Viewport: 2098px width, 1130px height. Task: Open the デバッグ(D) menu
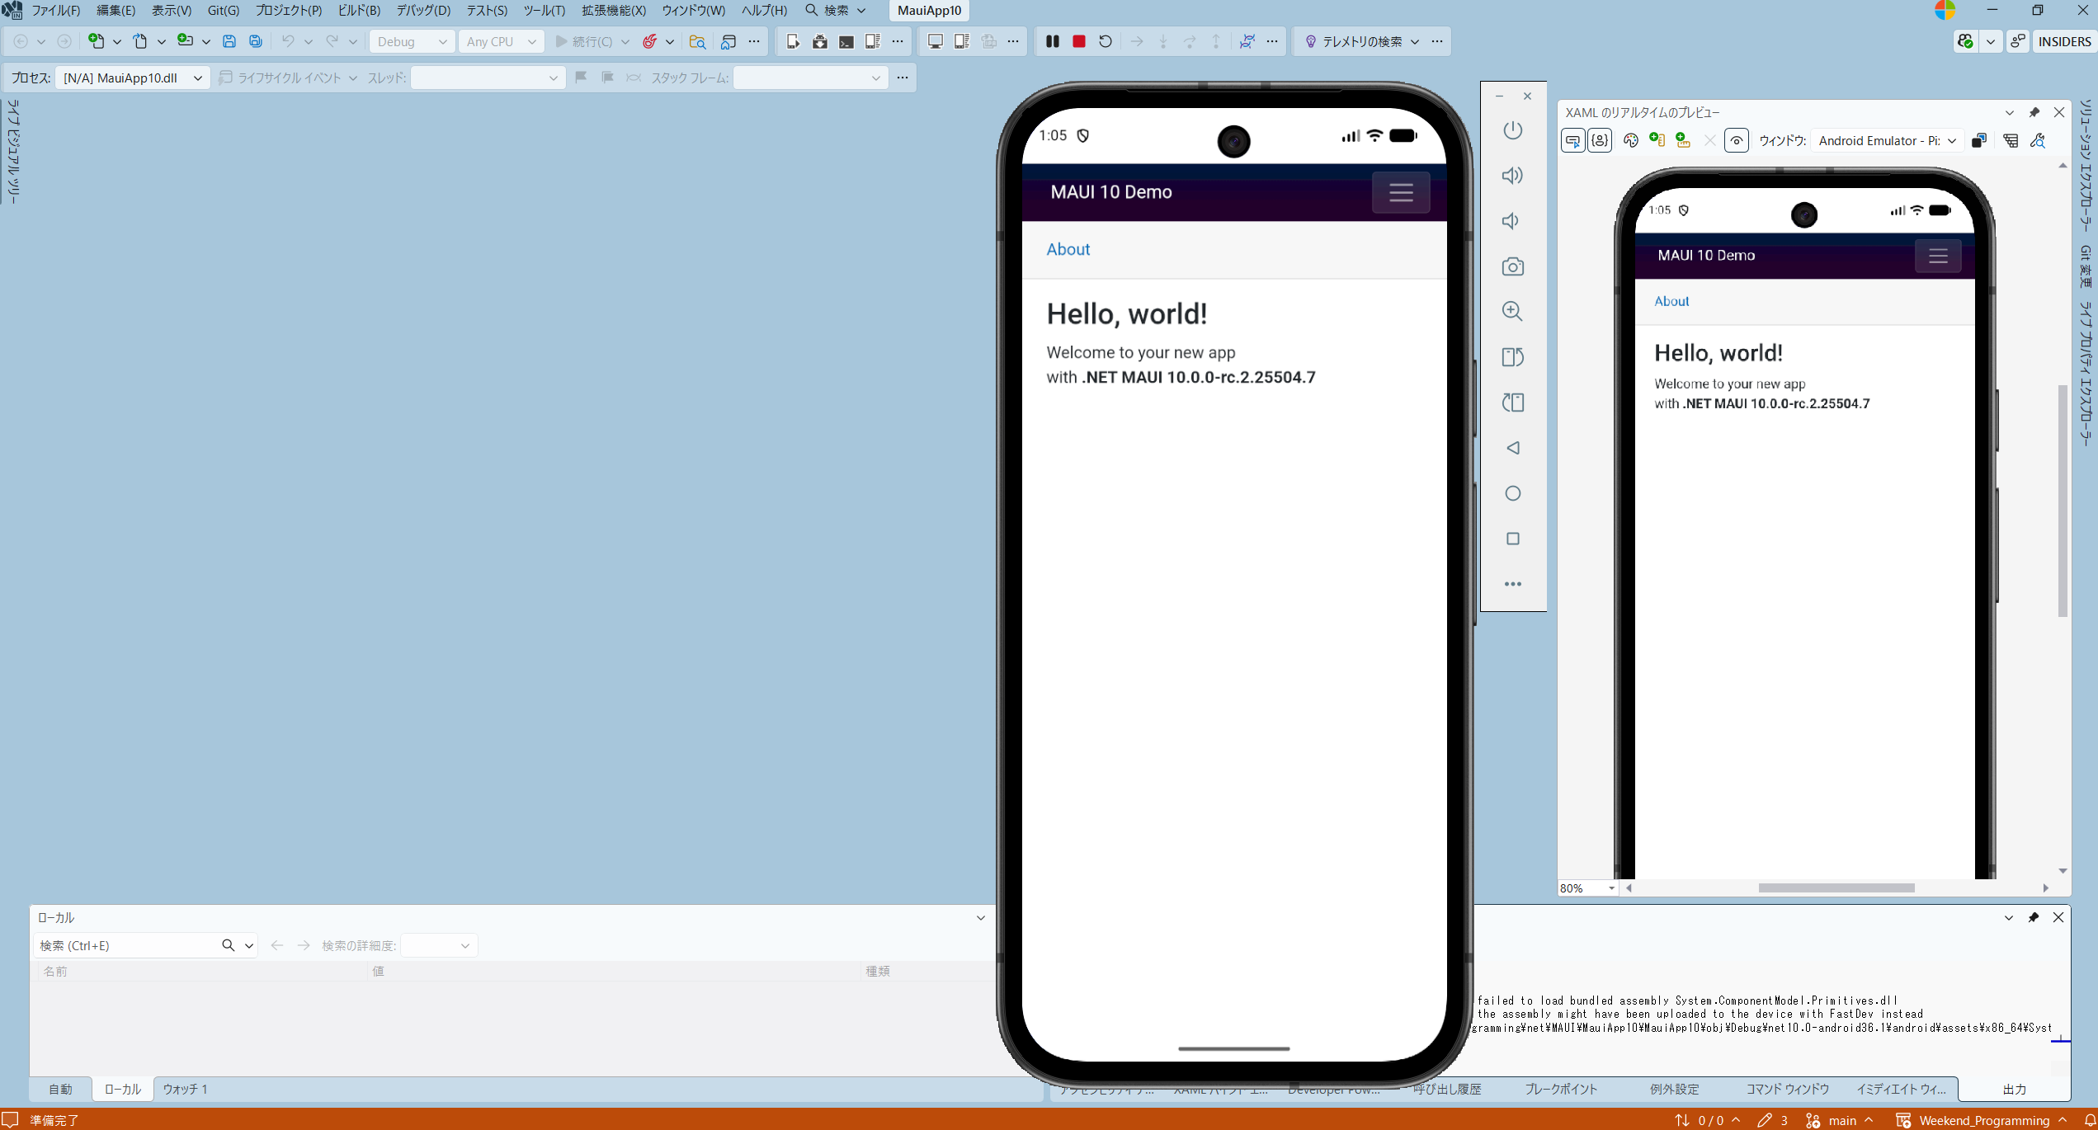coord(423,11)
